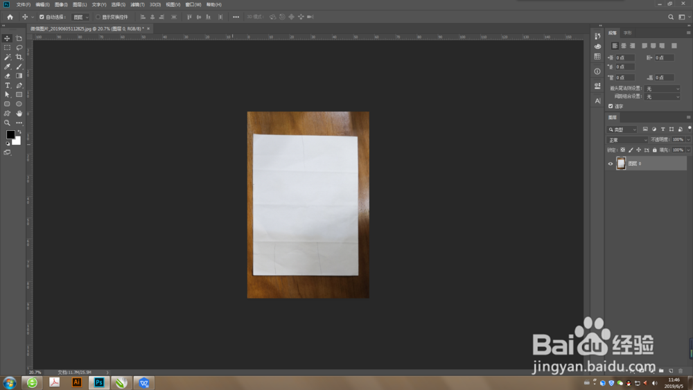The height and width of the screenshot is (390, 693).
Task: Open the Swatches grid panel icon
Action: coord(597,57)
